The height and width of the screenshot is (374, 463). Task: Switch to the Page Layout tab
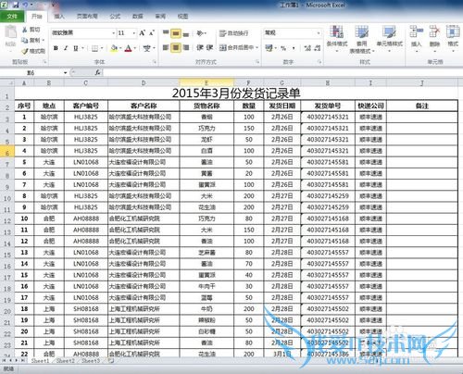point(87,17)
